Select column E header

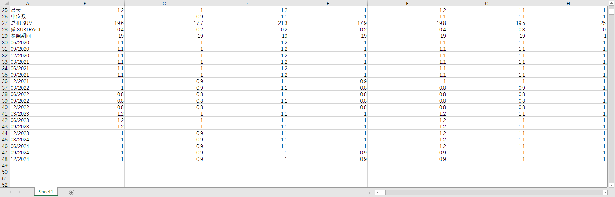click(328, 3)
